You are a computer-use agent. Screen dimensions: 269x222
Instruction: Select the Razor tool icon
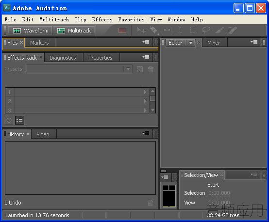coord(154,31)
